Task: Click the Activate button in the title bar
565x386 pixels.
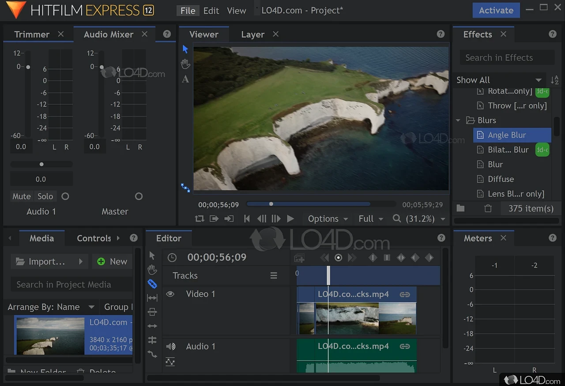Action: 496,10
